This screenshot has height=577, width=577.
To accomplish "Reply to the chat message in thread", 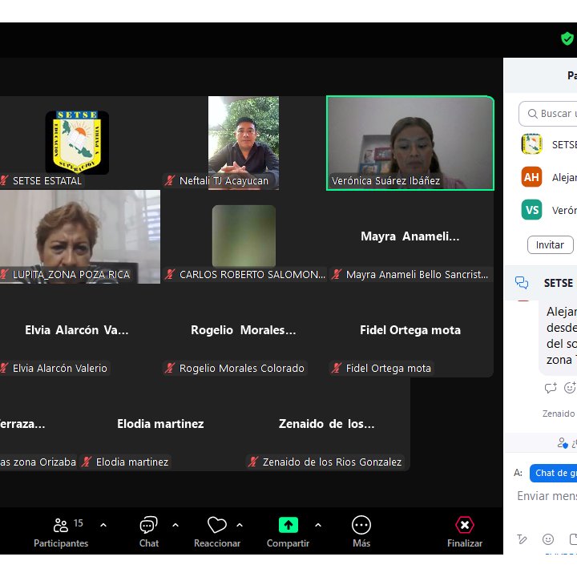I will tap(551, 388).
